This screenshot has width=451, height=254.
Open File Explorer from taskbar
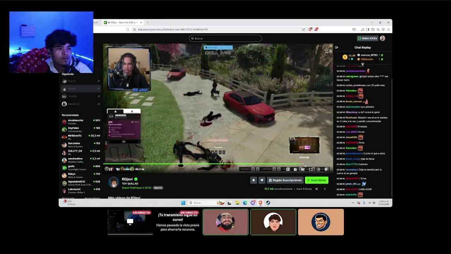coord(237,203)
